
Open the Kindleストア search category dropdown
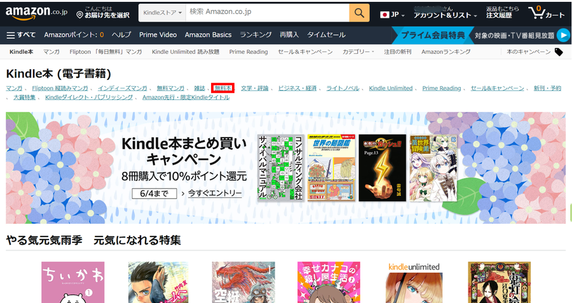162,13
